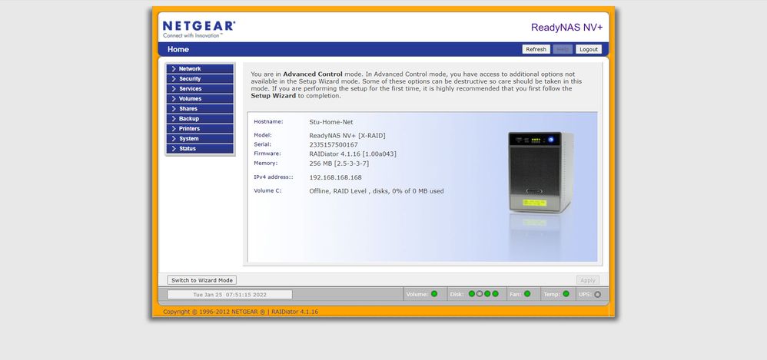This screenshot has height=360, width=767.
Task: Select serial number 23J5157500167
Action: tap(334, 144)
